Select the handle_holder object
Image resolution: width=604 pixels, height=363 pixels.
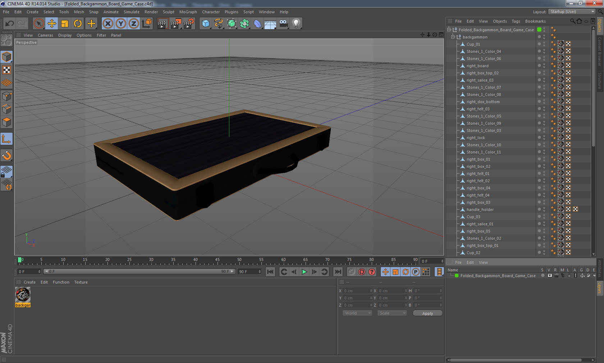click(480, 210)
